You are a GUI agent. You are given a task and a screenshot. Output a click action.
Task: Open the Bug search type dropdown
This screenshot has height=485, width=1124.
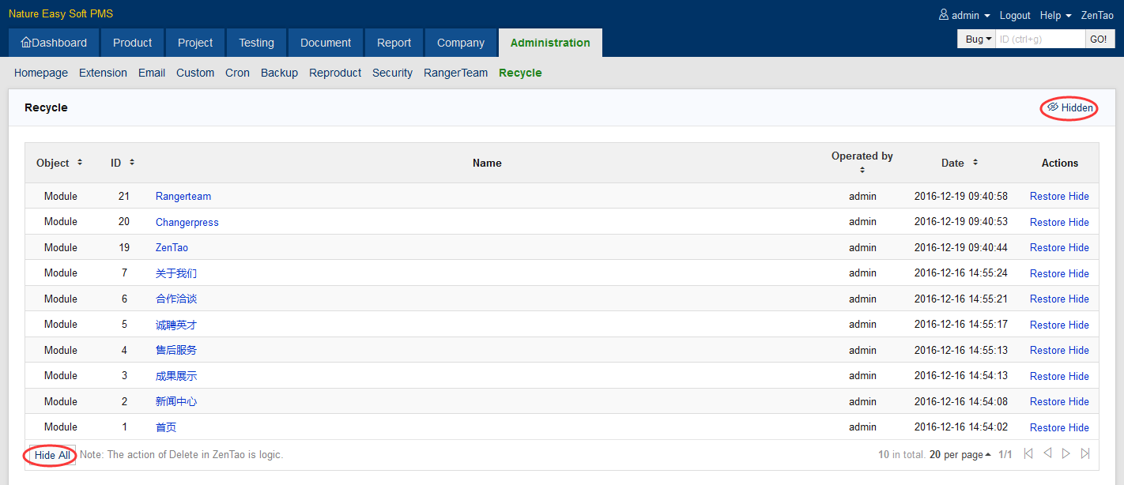click(978, 39)
